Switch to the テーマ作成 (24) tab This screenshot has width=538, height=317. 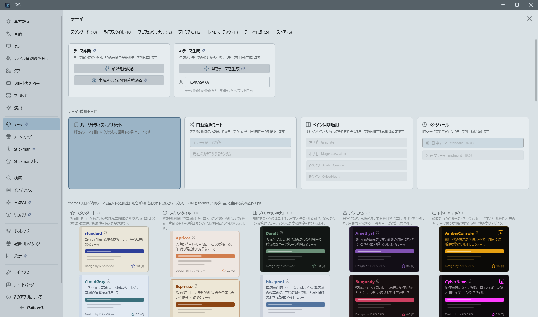(x=257, y=32)
